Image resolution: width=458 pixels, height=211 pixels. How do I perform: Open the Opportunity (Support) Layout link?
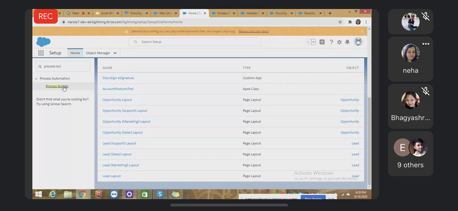click(125, 111)
